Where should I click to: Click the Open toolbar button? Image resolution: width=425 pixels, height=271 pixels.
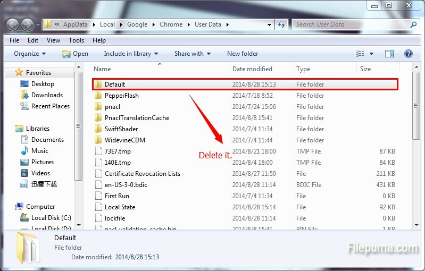pyautogui.click(x=75, y=54)
